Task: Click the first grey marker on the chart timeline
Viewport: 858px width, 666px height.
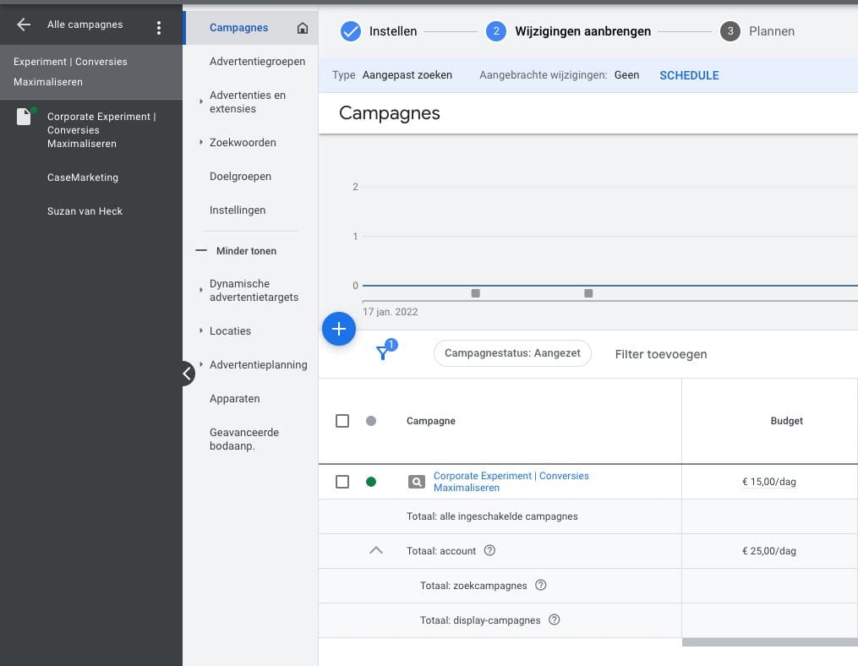Action: [x=476, y=293]
